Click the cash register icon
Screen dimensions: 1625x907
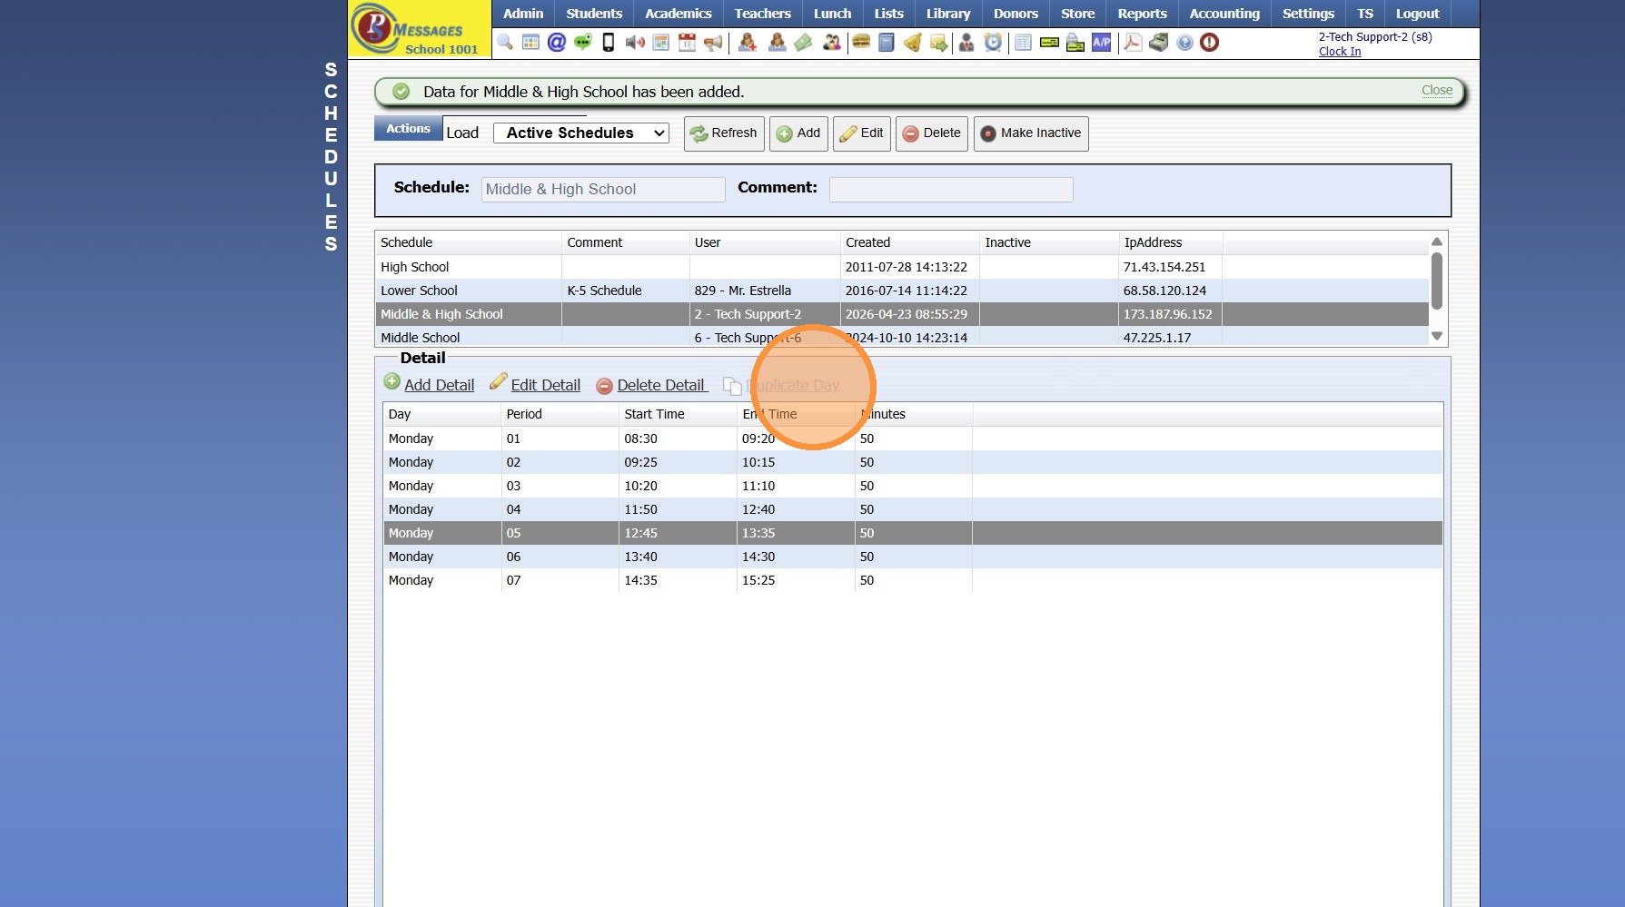(x=1158, y=43)
